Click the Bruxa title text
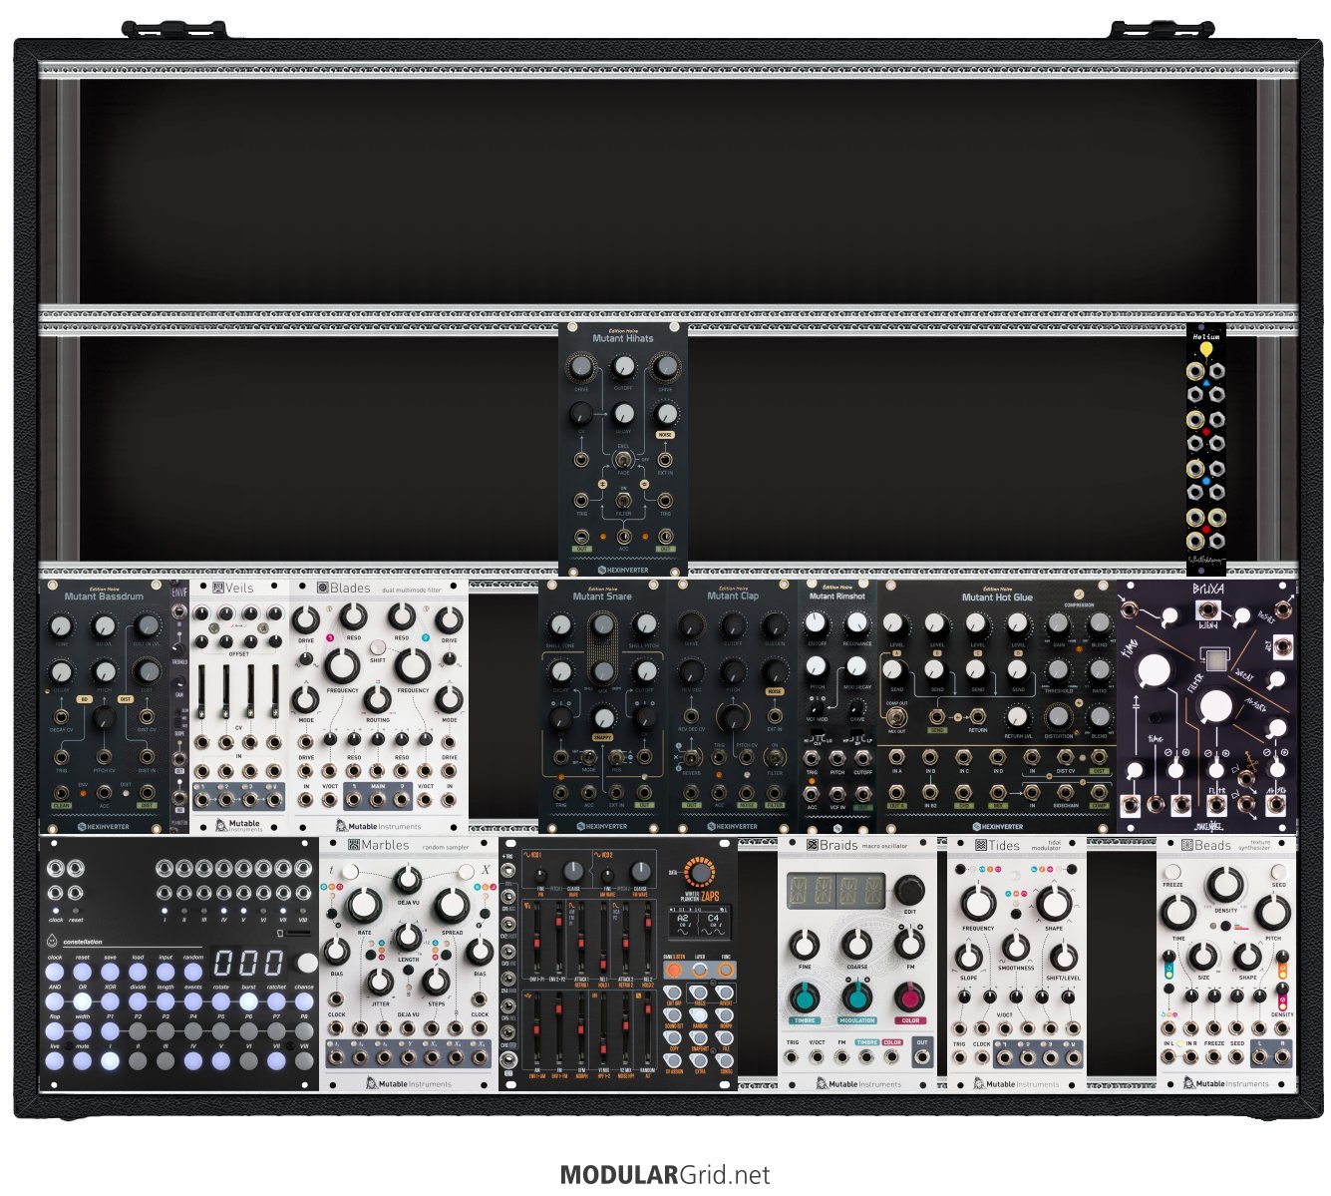The image size is (1331, 1196). (x=1207, y=590)
